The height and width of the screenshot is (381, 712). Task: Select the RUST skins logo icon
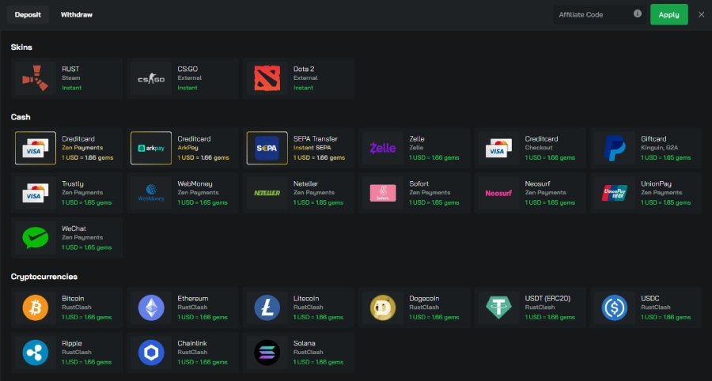(x=36, y=78)
